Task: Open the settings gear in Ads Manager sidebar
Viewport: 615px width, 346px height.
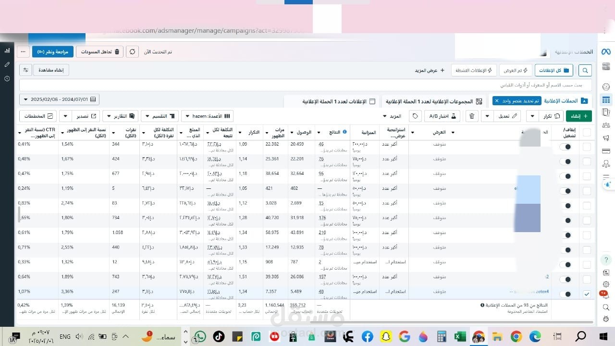Action: (x=606, y=284)
